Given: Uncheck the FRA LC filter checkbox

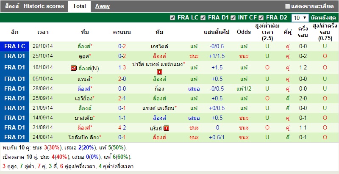Looking at the screenshot, I should click(172, 18).
